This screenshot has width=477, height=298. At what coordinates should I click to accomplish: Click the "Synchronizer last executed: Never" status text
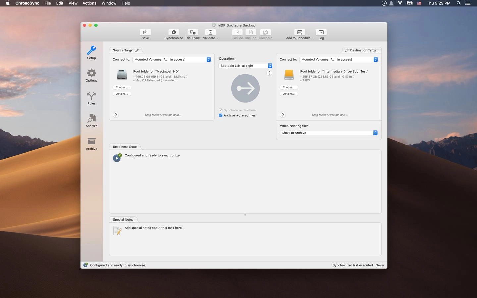pyautogui.click(x=358, y=265)
